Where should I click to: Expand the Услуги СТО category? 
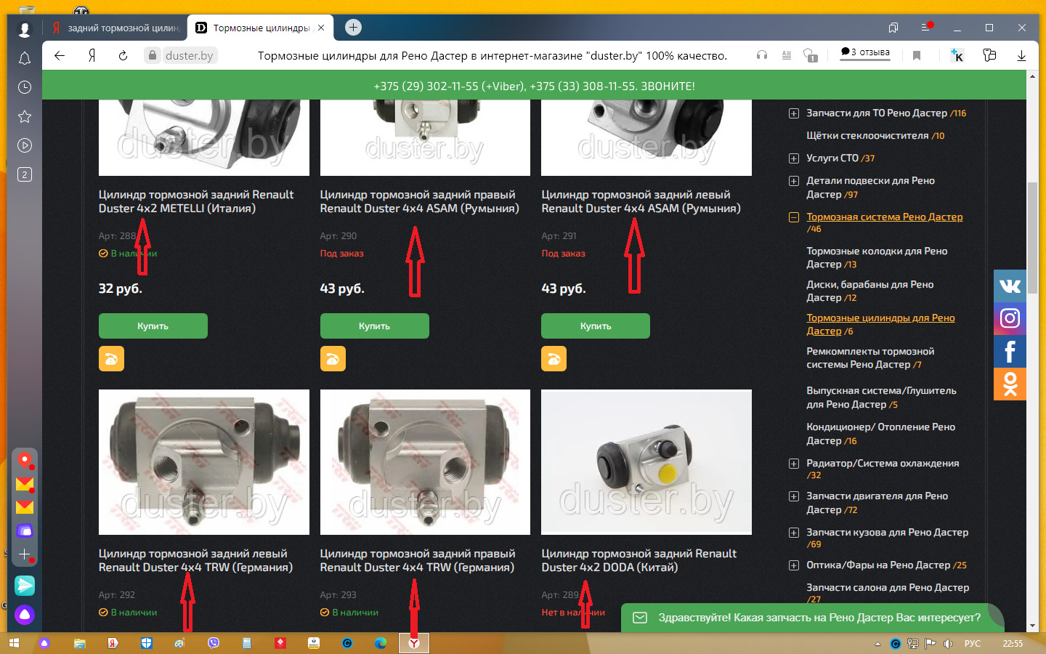click(794, 158)
